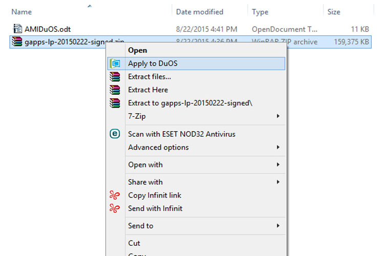The height and width of the screenshot is (256, 384).
Task: Click the Infinit icon beside Copy Infinit link
Action: (x=115, y=195)
